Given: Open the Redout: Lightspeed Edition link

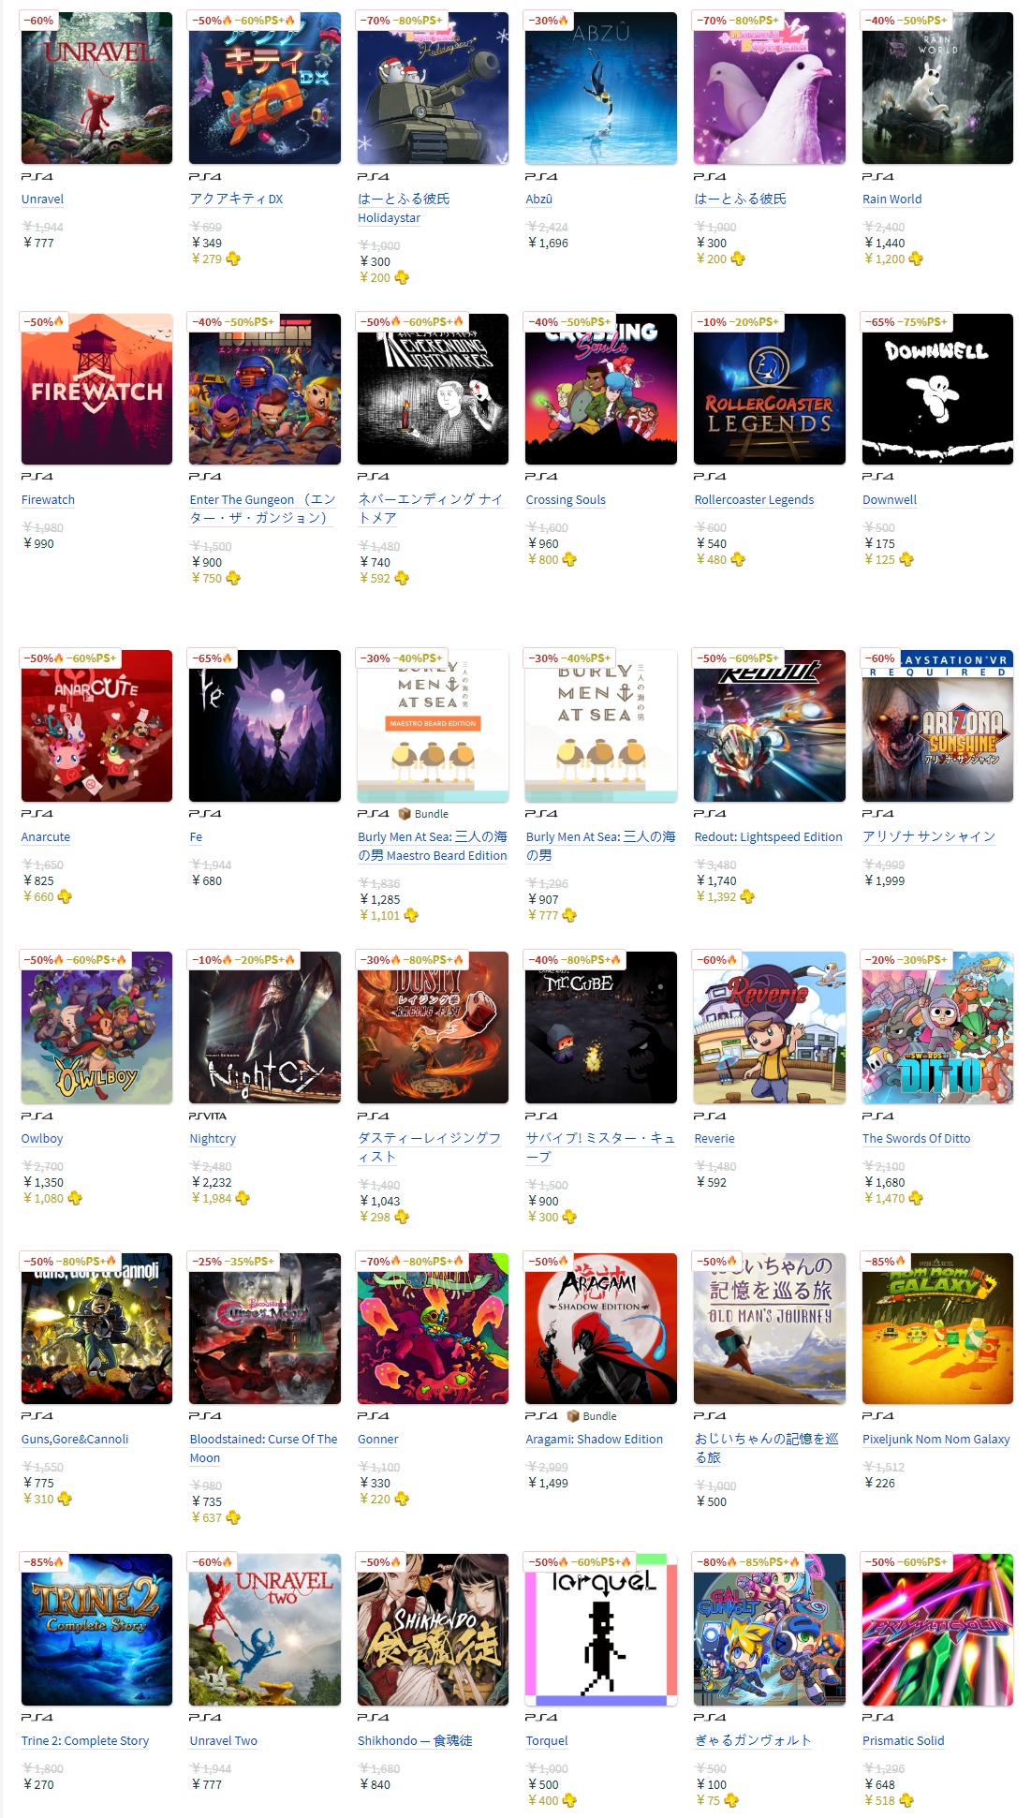Looking at the screenshot, I should coord(768,837).
